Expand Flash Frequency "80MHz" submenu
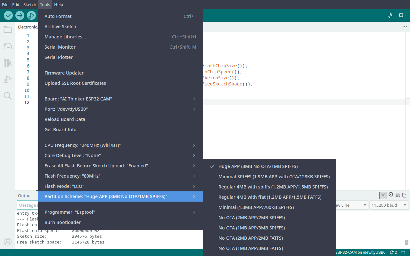 [x=120, y=176]
